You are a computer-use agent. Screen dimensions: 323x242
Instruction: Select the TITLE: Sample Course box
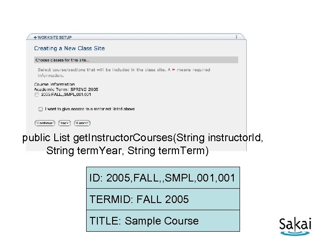(163, 220)
